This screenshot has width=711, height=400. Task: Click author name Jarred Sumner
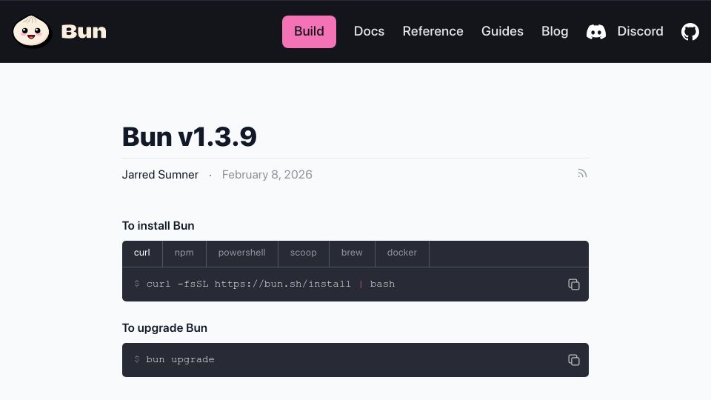pos(160,175)
